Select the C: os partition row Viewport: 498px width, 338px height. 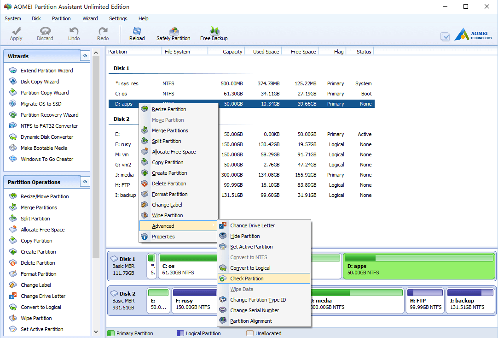pos(241,94)
